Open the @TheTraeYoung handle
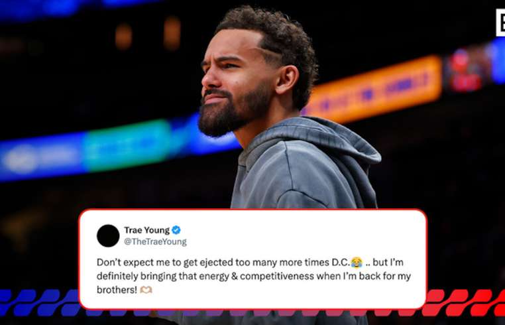Screen dimensions: 505x325 click(155, 242)
